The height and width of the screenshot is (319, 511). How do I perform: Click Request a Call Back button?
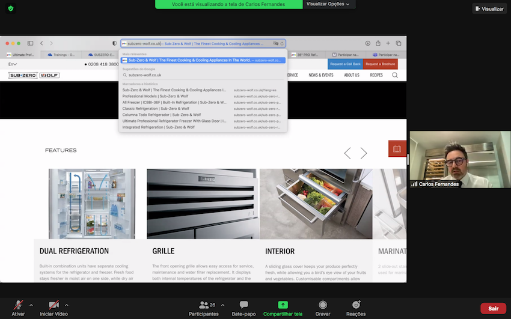tap(345, 64)
